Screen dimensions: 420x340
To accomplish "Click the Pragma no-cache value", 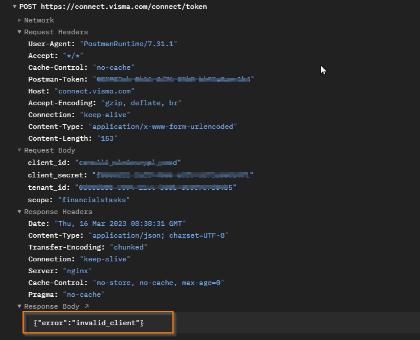I will click(84, 294).
